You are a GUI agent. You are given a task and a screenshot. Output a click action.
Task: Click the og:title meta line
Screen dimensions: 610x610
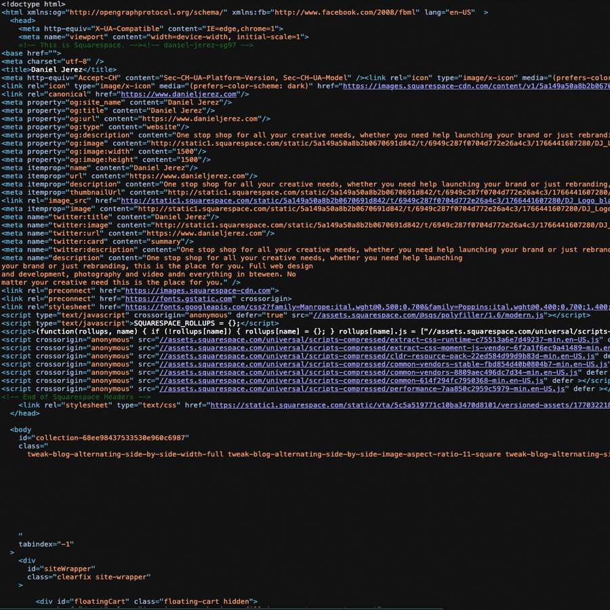coord(108,110)
